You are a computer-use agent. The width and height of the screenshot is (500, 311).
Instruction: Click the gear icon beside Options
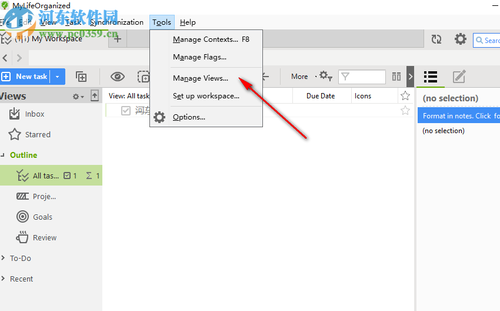159,117
